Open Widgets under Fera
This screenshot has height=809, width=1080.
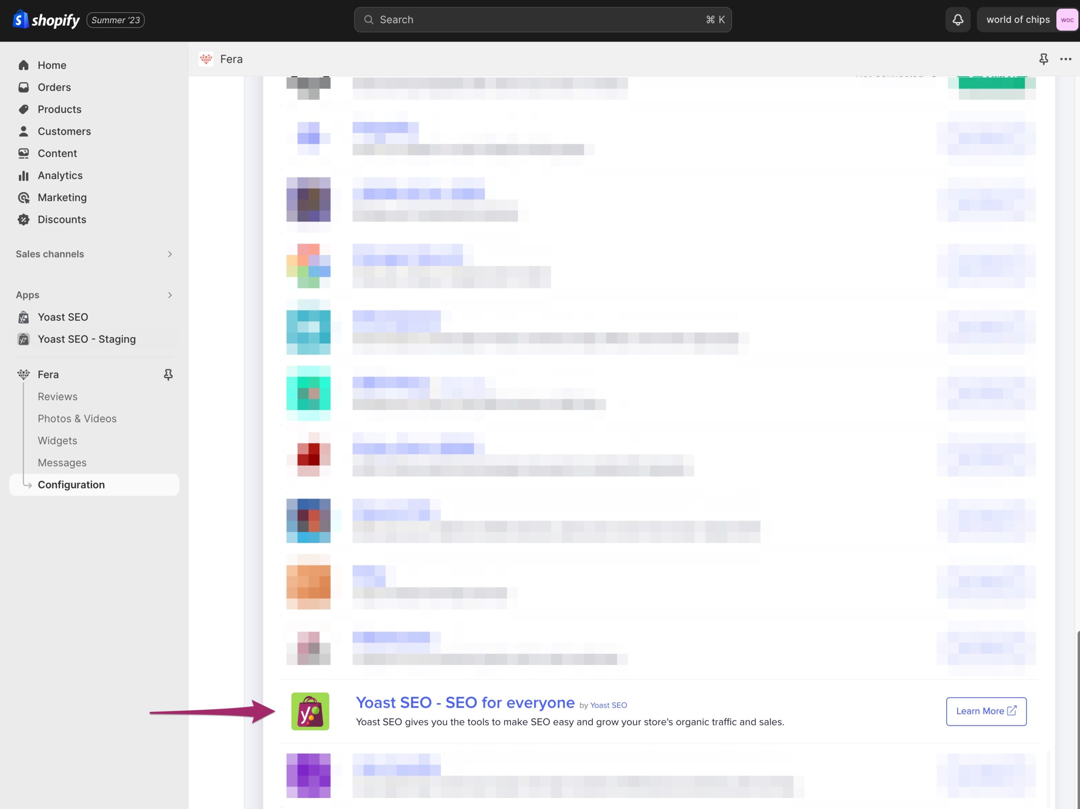click(x=57, y=441)
